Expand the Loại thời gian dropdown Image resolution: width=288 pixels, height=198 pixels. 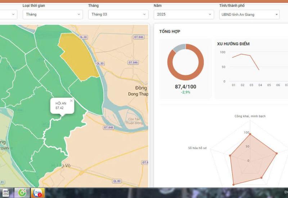(53, 14)
